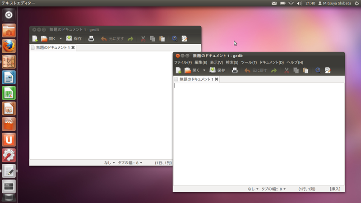
Task: Open タブの幅 dropdown in background gedit
Action: 130,163
